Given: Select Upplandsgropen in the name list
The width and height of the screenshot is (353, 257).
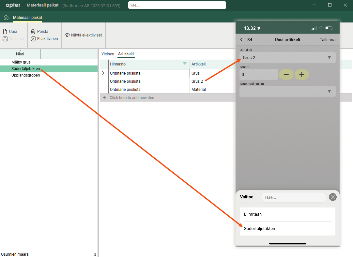Looking at the screenshot, I should pyautogui.click(x=25, y=75).
